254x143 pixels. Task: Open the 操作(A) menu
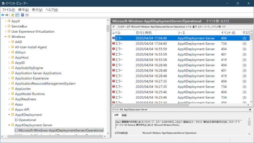point(23,10)
